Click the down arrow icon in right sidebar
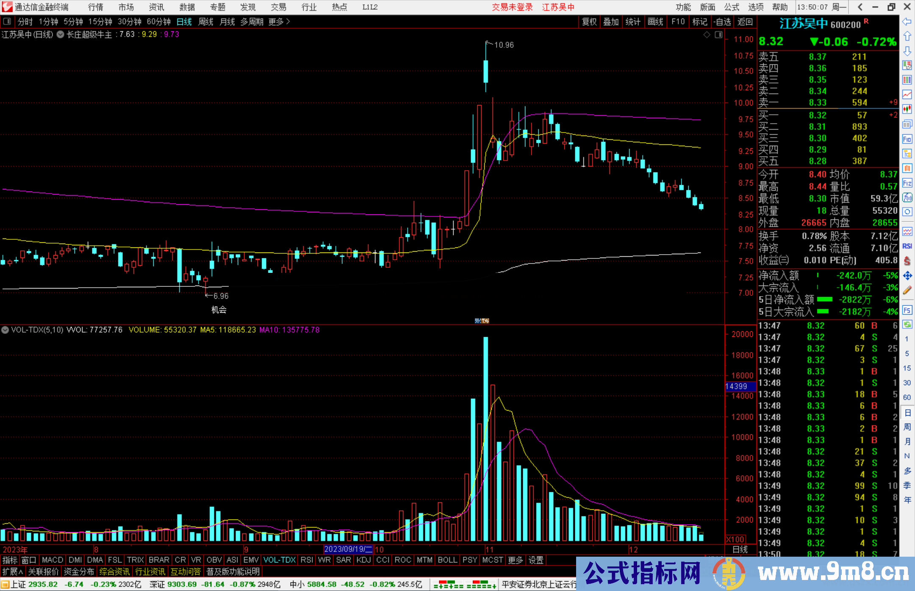 [x=907, y=51]
